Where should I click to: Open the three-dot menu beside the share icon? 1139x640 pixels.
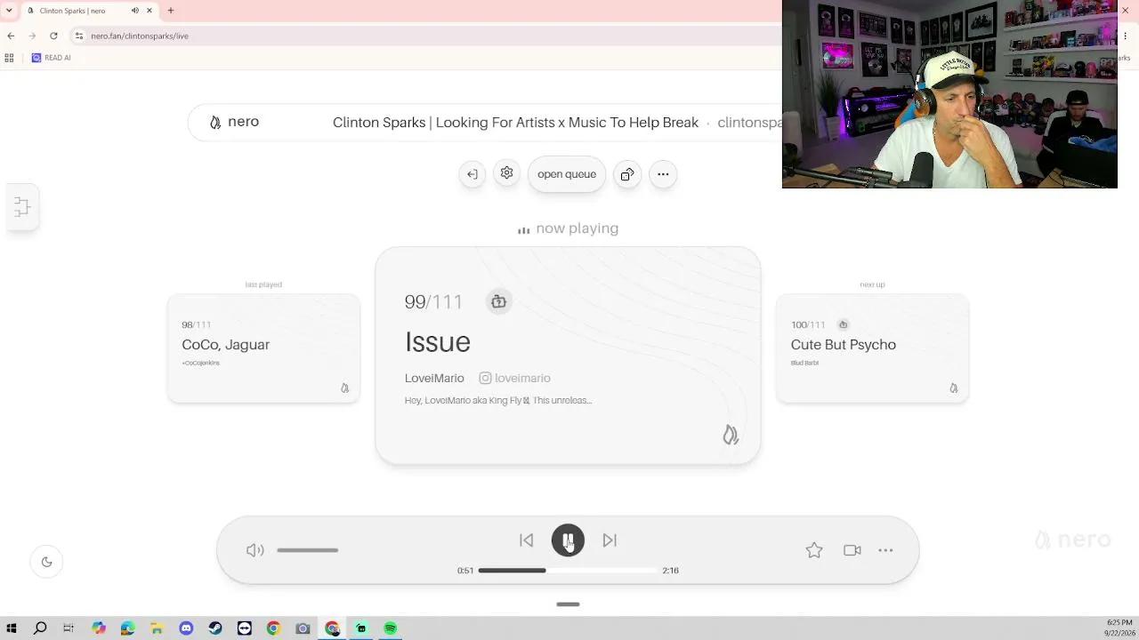pyautogui.click(x=663, y=174)
